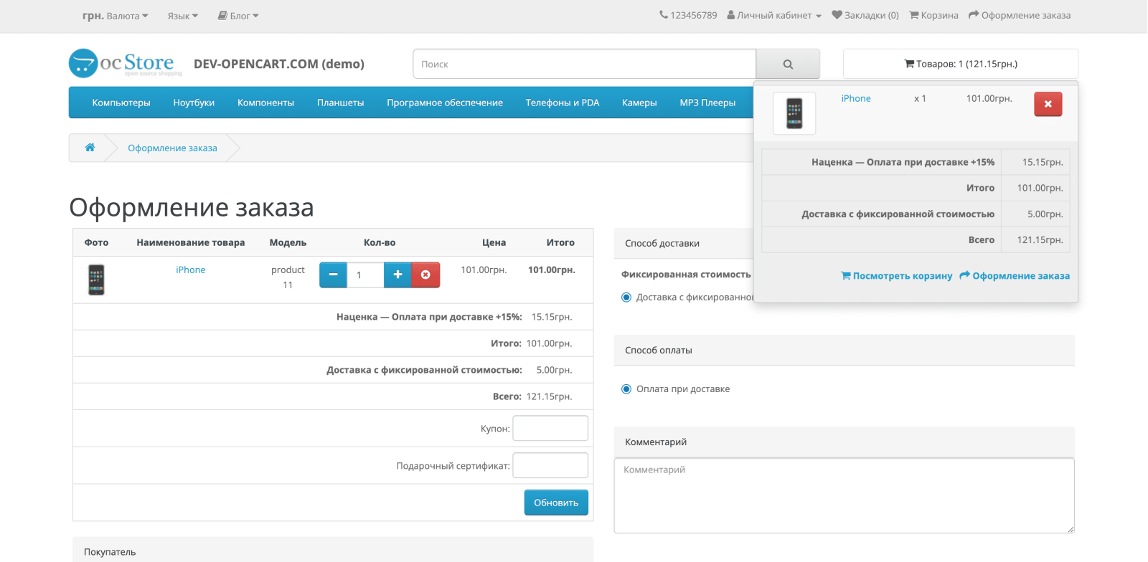The image size is (1148, 562).
Task: Remove iPhone with red X in cart dropdown
Action: (1048, 104)
